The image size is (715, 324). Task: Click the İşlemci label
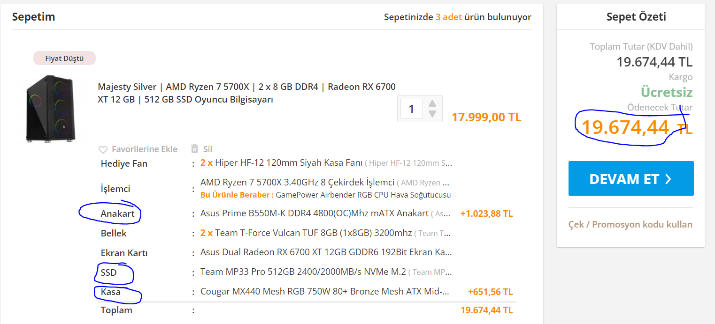[115, 189]
